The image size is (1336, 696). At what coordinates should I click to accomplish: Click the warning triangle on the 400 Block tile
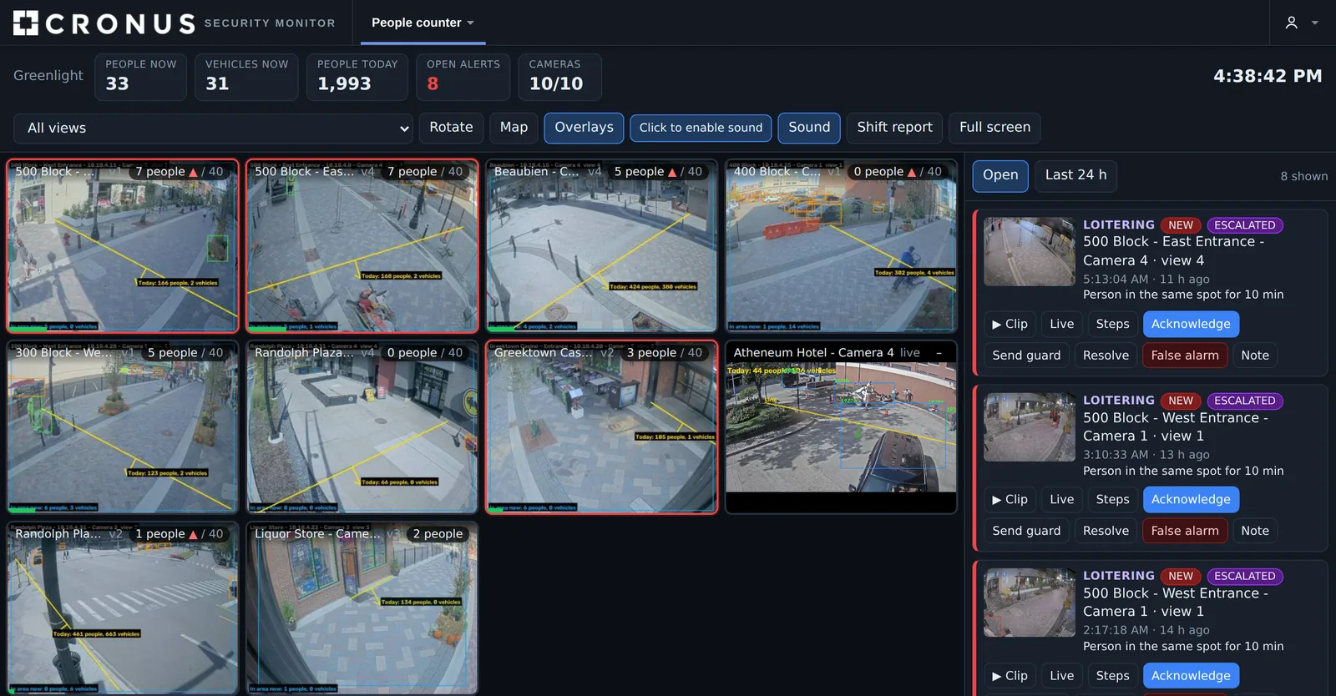coord(912,172)
